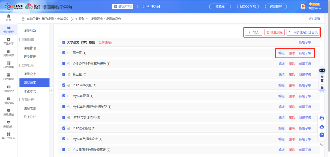The image size is (330, 157).
Task: Open 消息通知 notifications icon
Action: point(8,112)
